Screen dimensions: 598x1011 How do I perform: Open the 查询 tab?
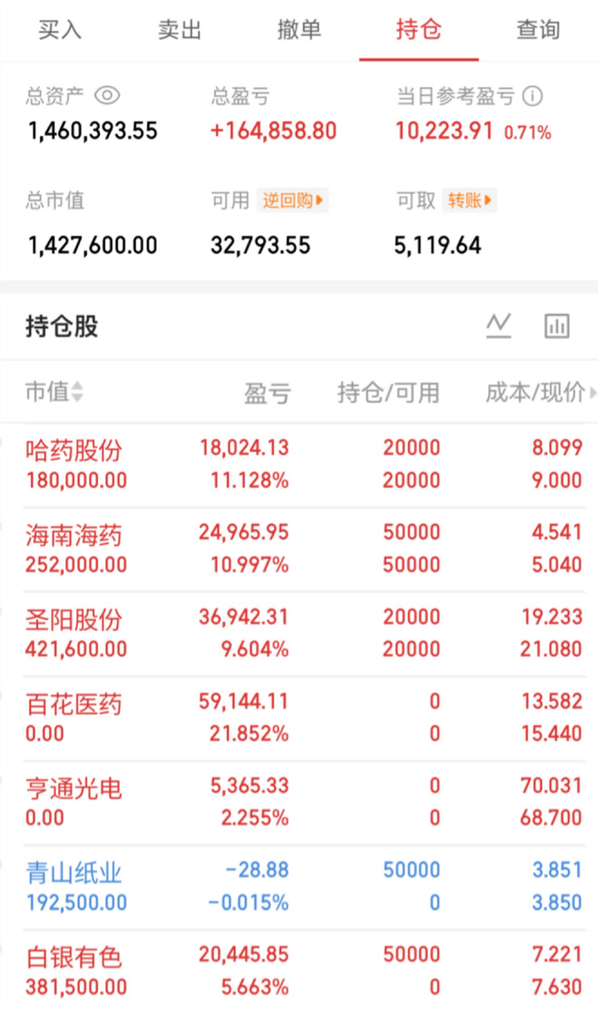(538, 30)
